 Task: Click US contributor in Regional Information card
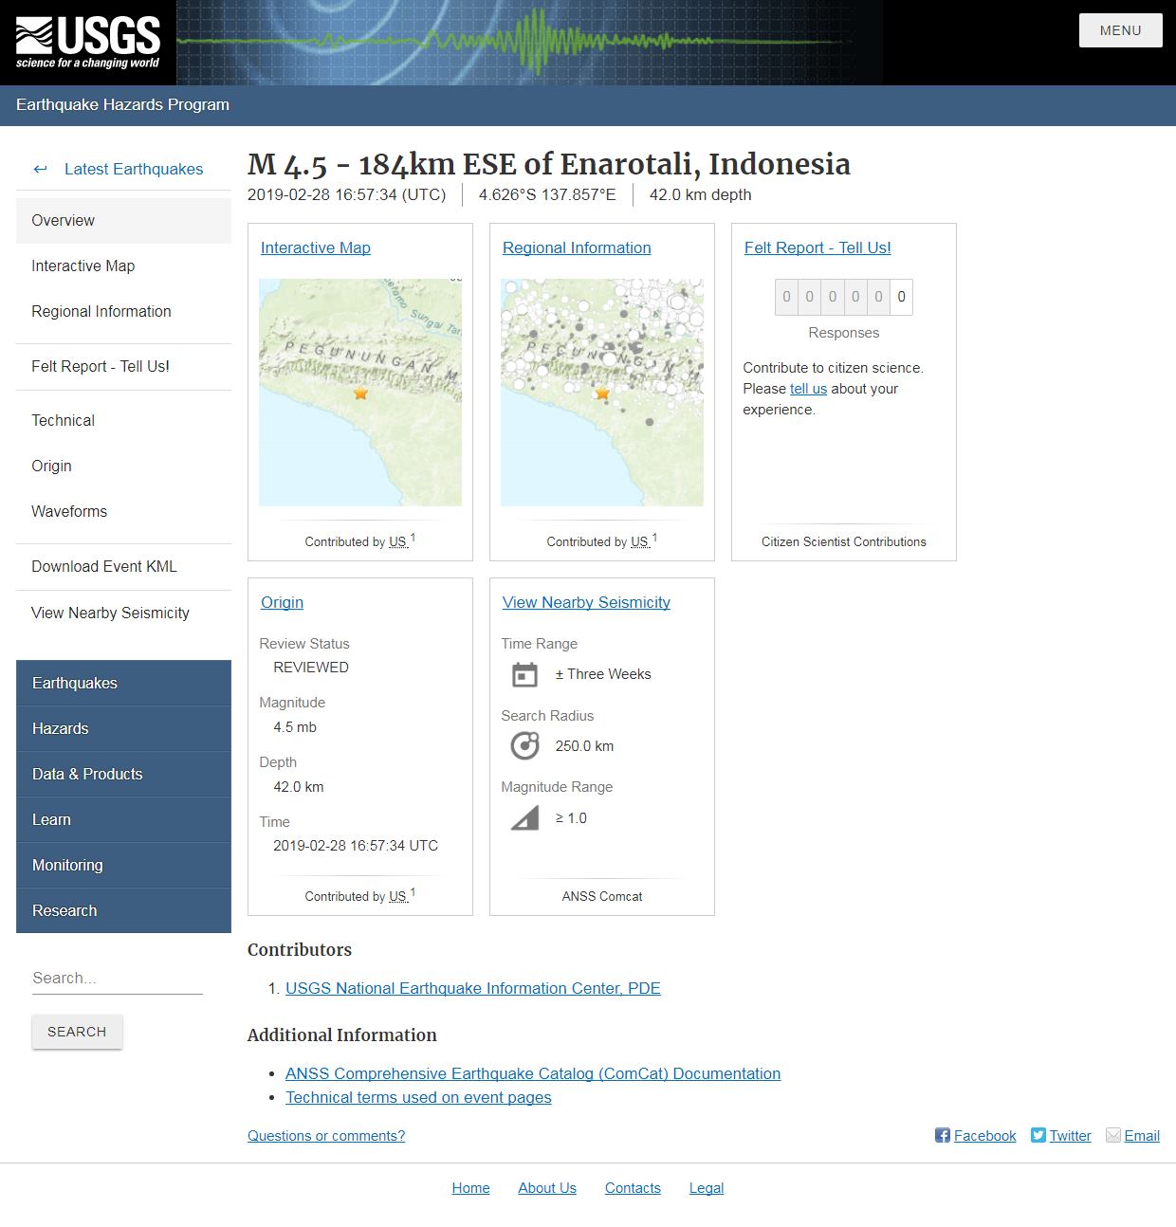click(640, 541)
